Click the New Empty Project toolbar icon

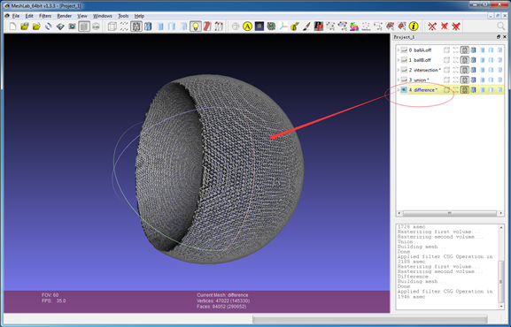point(12,27)
